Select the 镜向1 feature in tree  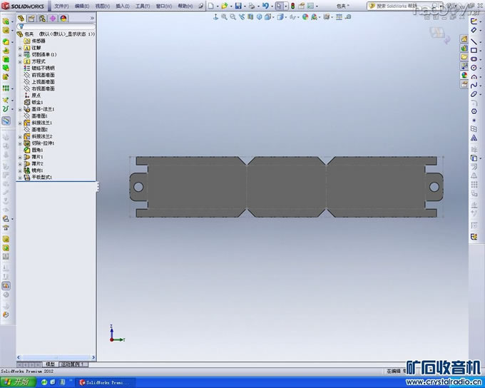37,170
